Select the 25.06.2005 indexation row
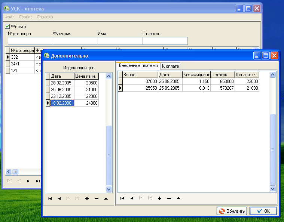 (x=62, y=90)
